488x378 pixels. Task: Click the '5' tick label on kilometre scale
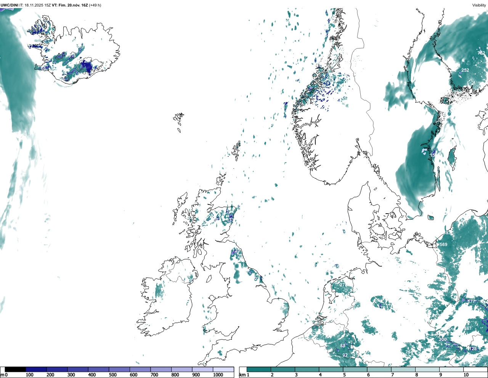[x=344, y=375]
